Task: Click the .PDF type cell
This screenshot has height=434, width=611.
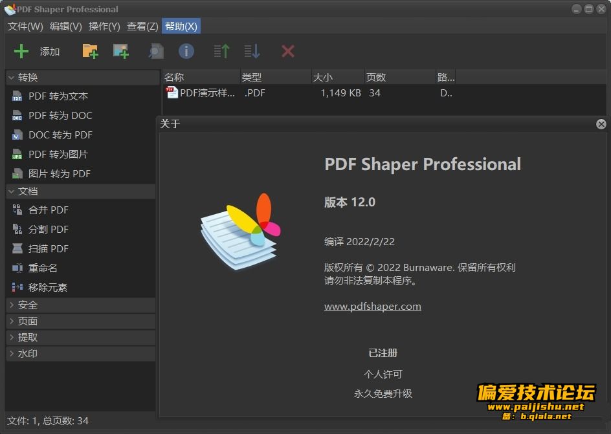Action: 255,93
